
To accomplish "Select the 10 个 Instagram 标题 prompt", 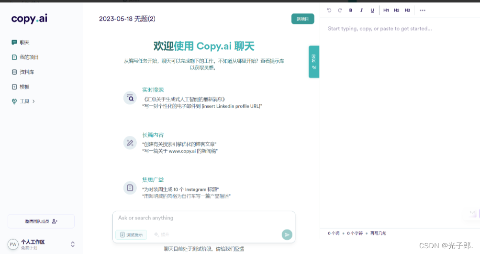I will 180,189.
